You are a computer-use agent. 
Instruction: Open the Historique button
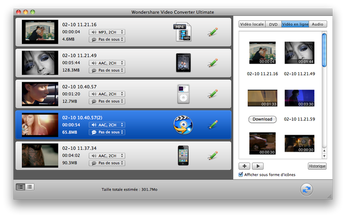(x=317, y=166)
